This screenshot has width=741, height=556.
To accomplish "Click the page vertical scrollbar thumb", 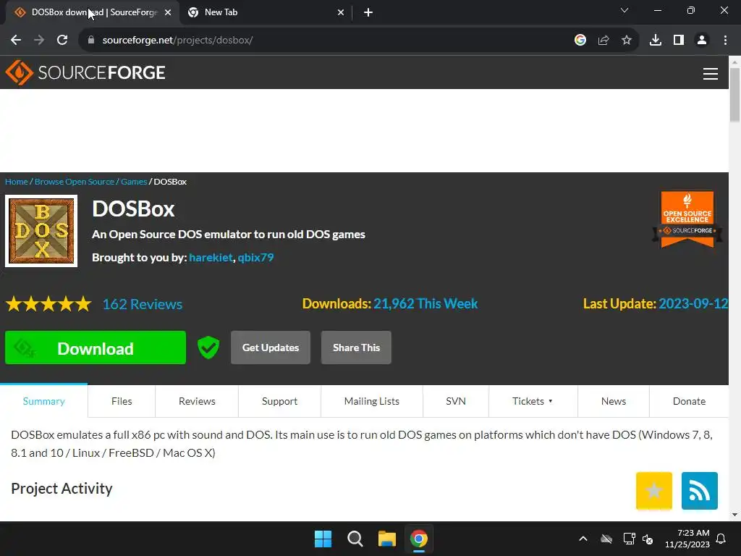I will [x=734, y=95].
